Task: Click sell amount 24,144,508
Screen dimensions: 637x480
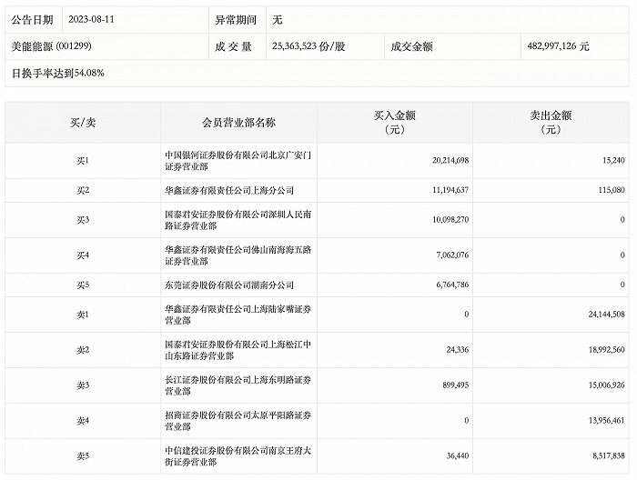Action: [607, 315]
